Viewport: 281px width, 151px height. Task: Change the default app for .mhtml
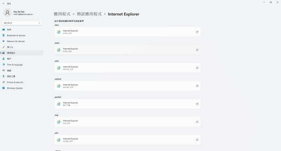tap(127, 86)
